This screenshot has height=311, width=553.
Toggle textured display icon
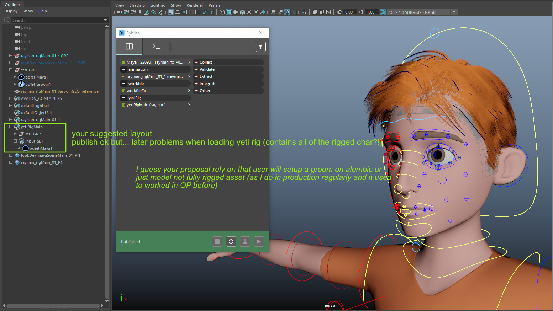coord(249,12)
